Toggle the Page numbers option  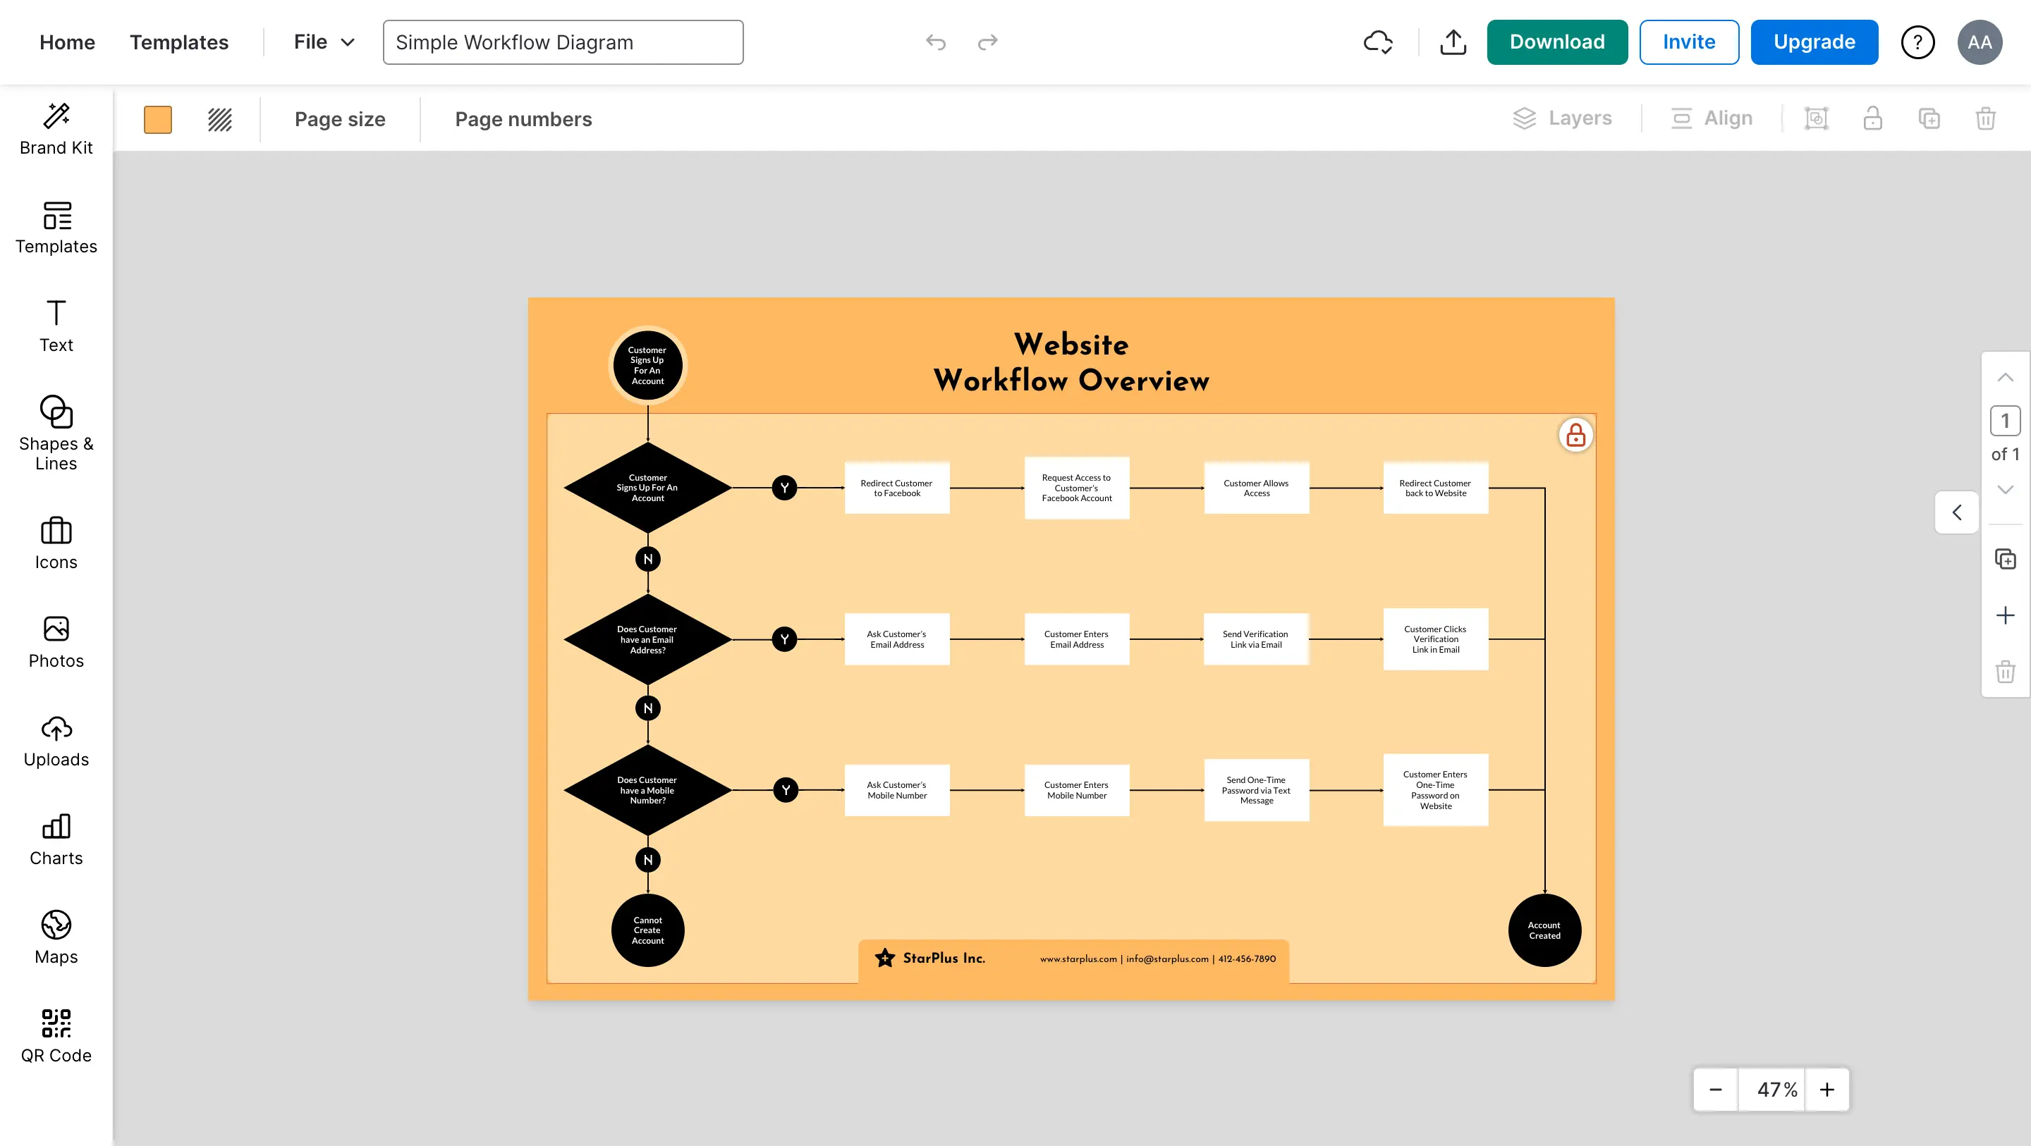coord(523,118)
